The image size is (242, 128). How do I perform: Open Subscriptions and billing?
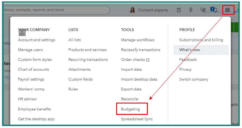[x=201, y=40]
